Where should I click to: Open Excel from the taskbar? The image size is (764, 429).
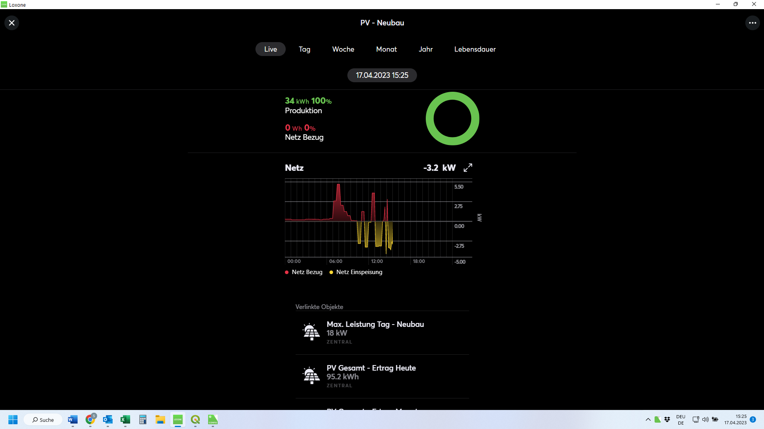(125, 420)
